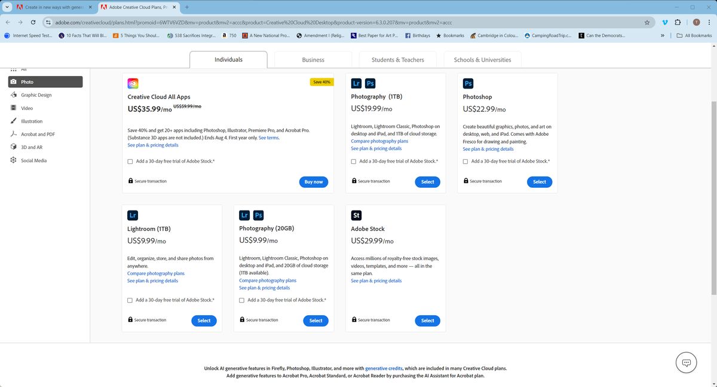Screen dimensions: 717x387
Task: Enable Adobe Stock trial on Photoshop plan
Action: point(465,161)
